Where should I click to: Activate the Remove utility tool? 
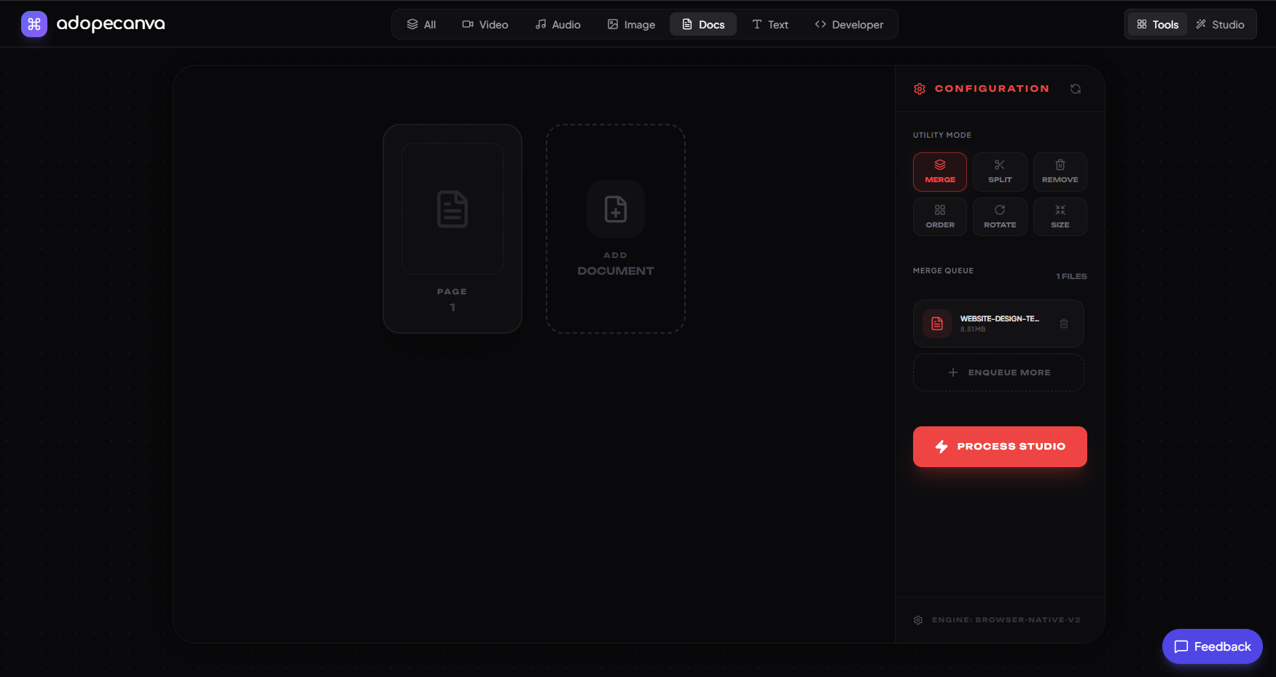[x=1060, y=171]
